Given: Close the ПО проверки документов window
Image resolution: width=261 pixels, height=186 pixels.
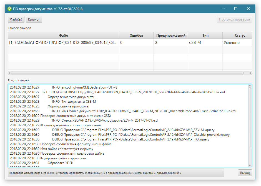Looking at the screenshot, I should (x=248, y=9).
